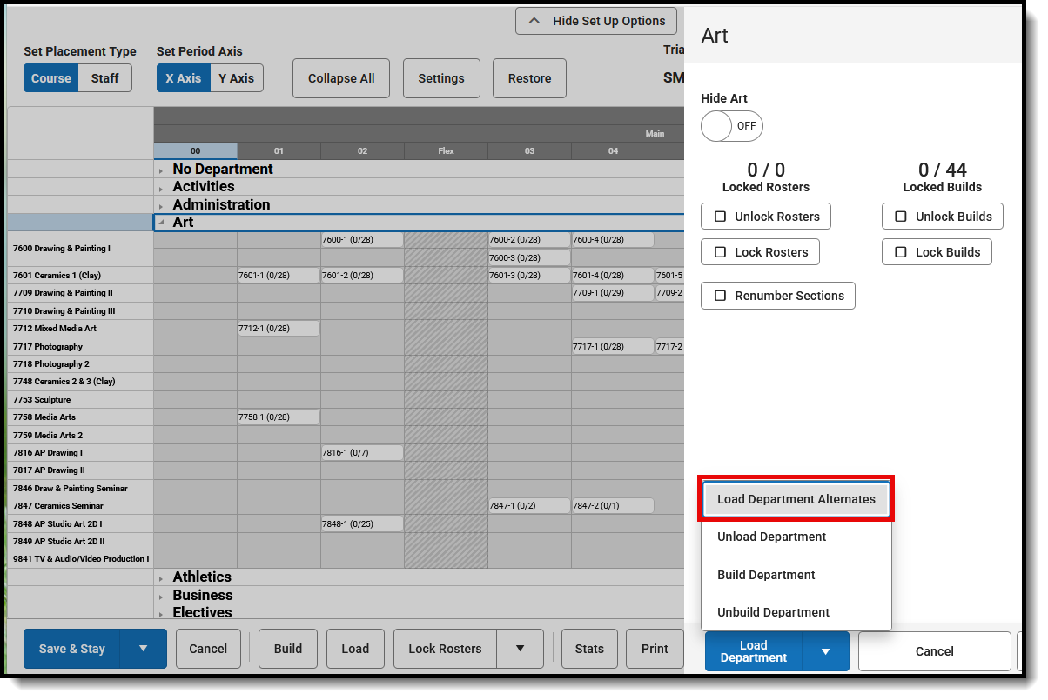Expand the Electives department row
1048x700 pixels.
163,612
